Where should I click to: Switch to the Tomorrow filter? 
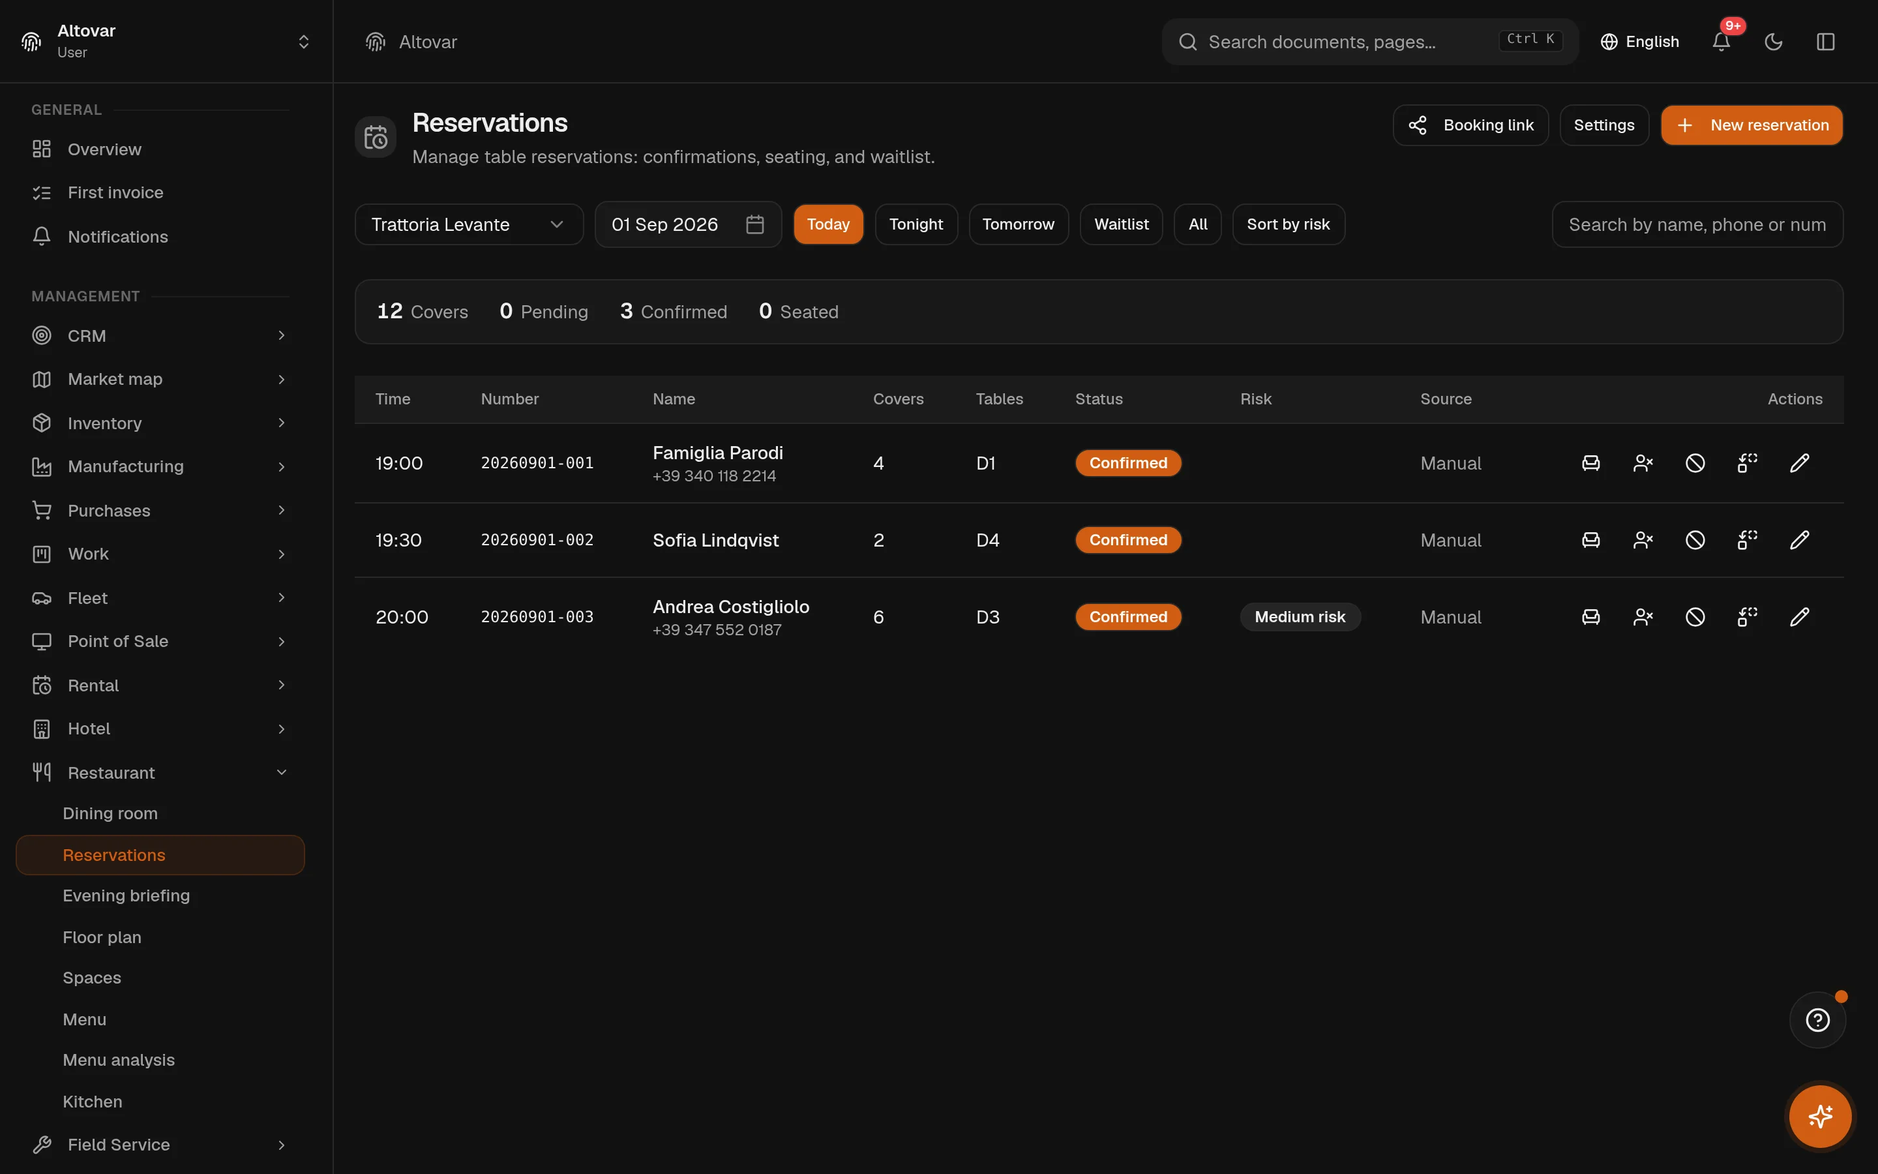click(x=1018, y=224)
